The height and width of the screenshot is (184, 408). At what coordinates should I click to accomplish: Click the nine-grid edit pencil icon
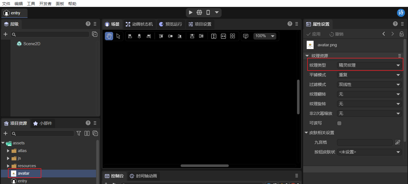[x=398, y=142]
